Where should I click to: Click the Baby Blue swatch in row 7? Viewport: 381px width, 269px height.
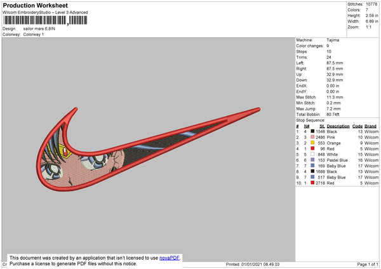pos(312,166)
